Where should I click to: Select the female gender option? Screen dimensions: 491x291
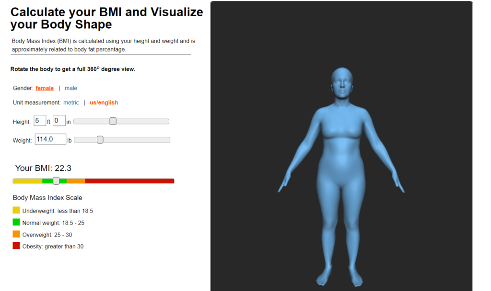(x=45, y=88)
